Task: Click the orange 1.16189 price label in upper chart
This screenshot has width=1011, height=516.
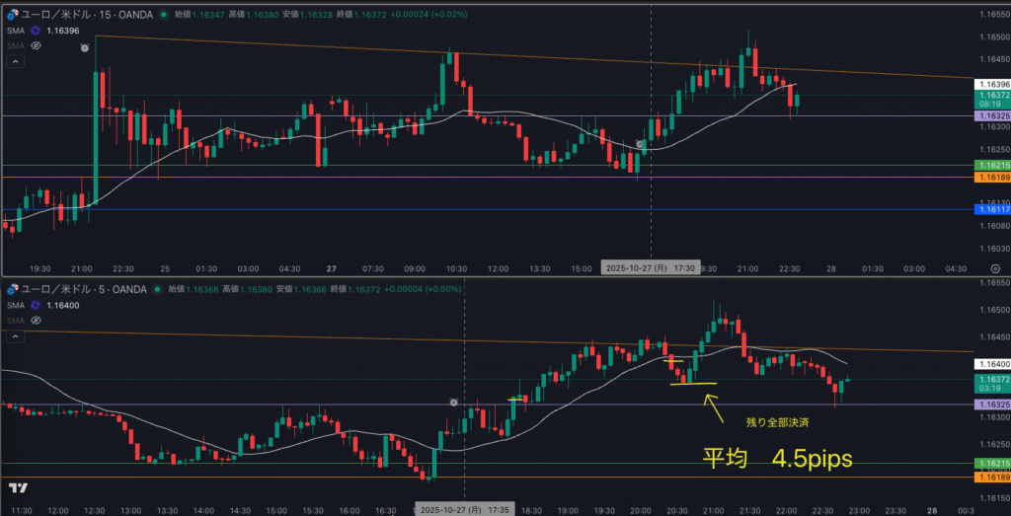Action: click(x=990, y=178)
